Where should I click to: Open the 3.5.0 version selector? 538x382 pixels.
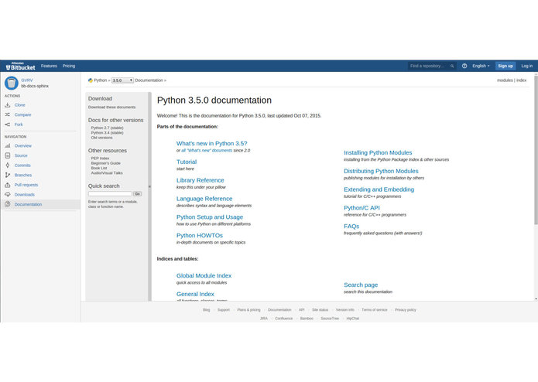coord(122,80)
